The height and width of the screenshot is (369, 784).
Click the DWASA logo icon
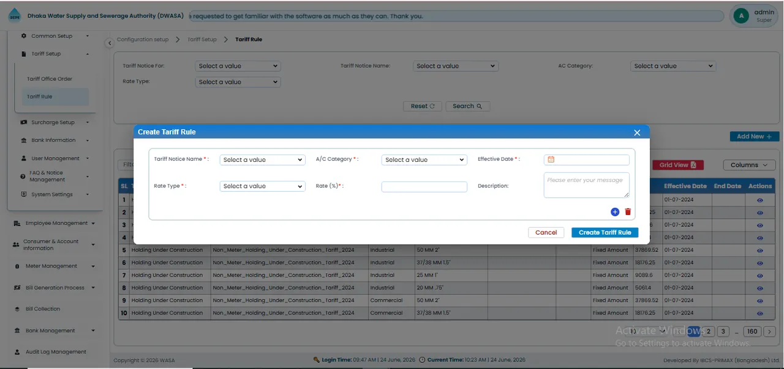click(14, 16)
